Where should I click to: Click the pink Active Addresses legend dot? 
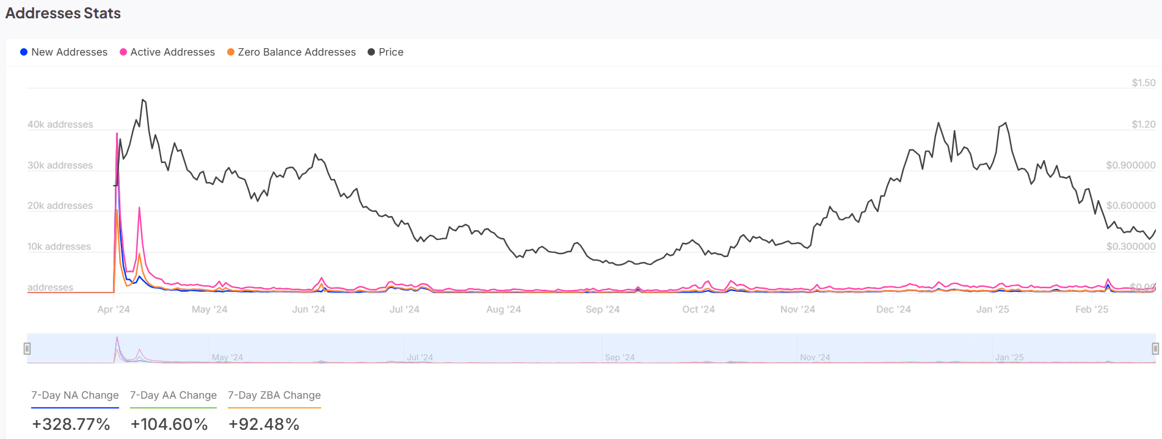pos(123,53)
